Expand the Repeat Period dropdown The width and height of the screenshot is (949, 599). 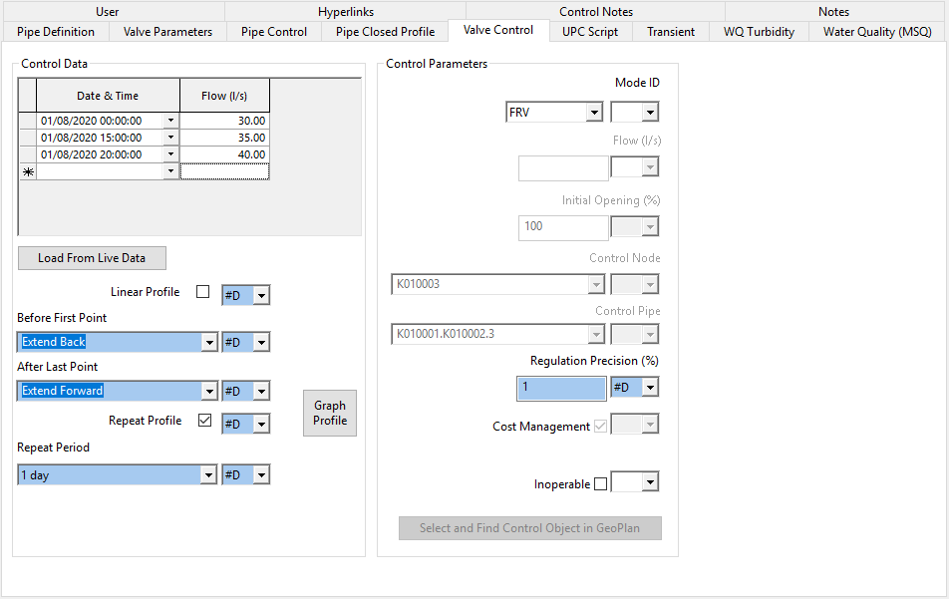tap(208, 473)
